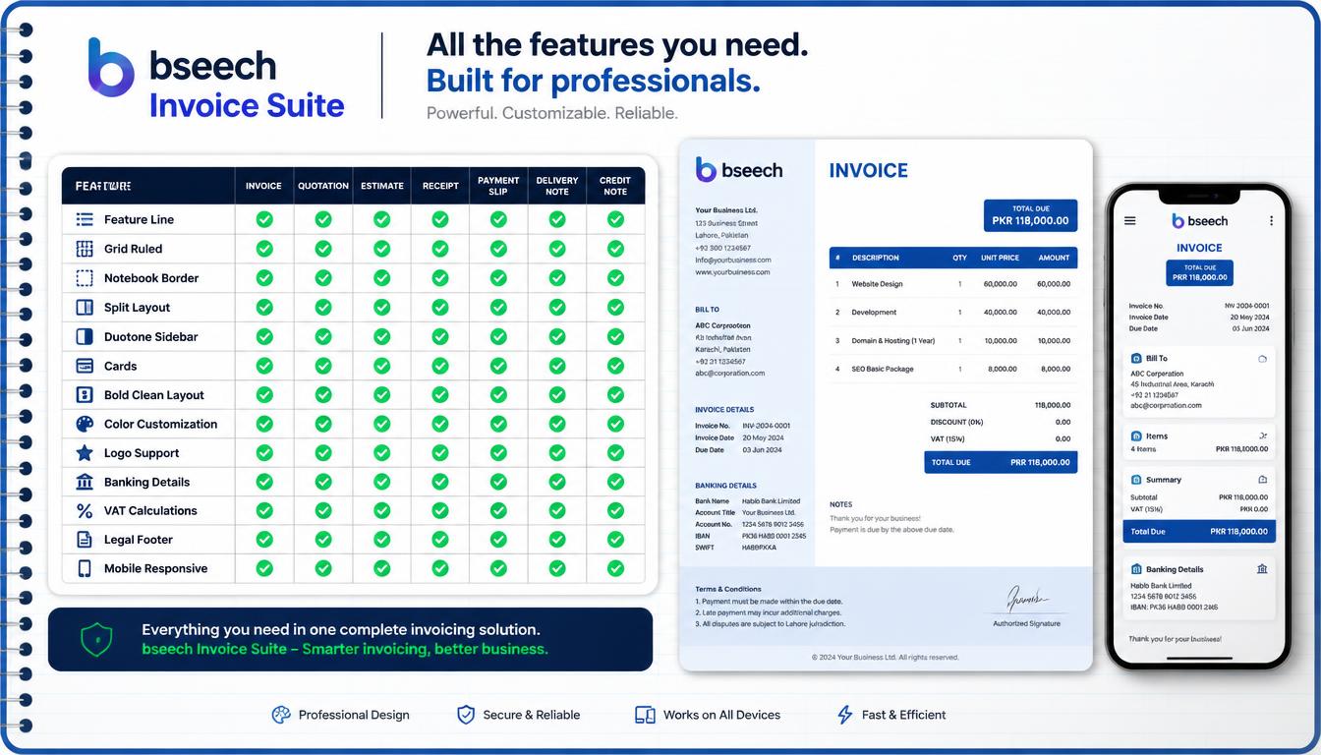Open www.yourbusiness.com on the invoice

[x=732, y=272]
